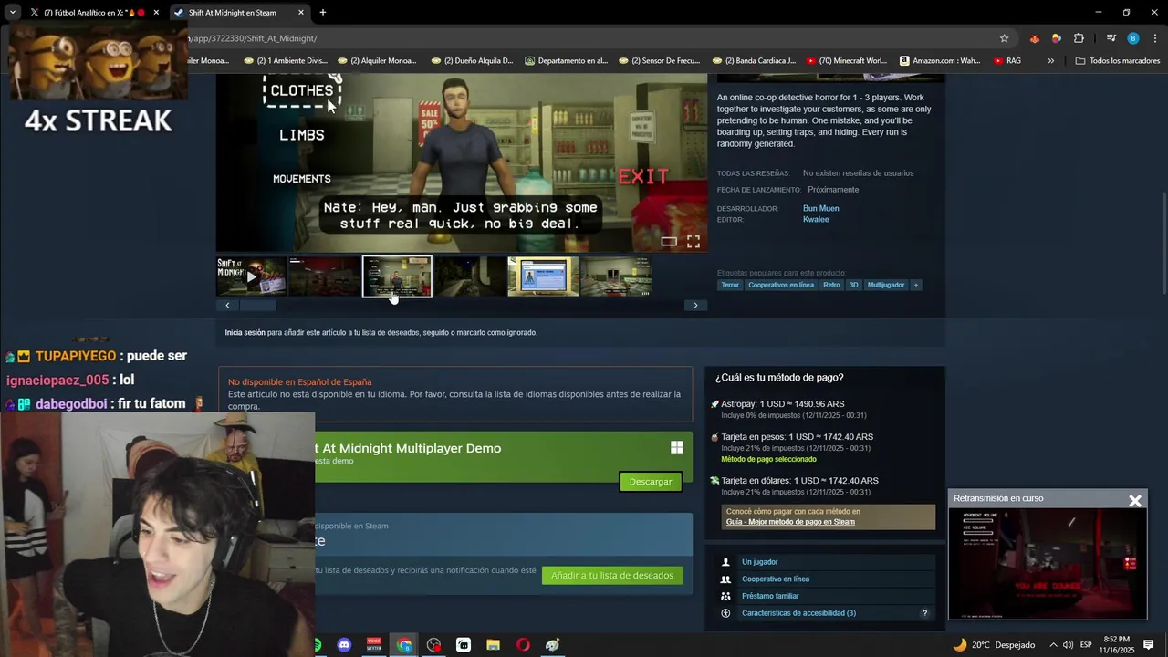Open the File Explorer taskbar icon
The image size is (1168, 657).
point(493,645)
